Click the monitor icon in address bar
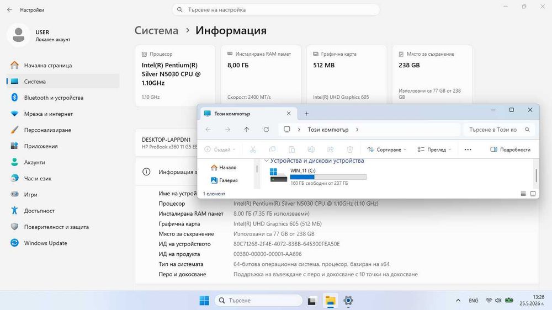 [287, 130]
